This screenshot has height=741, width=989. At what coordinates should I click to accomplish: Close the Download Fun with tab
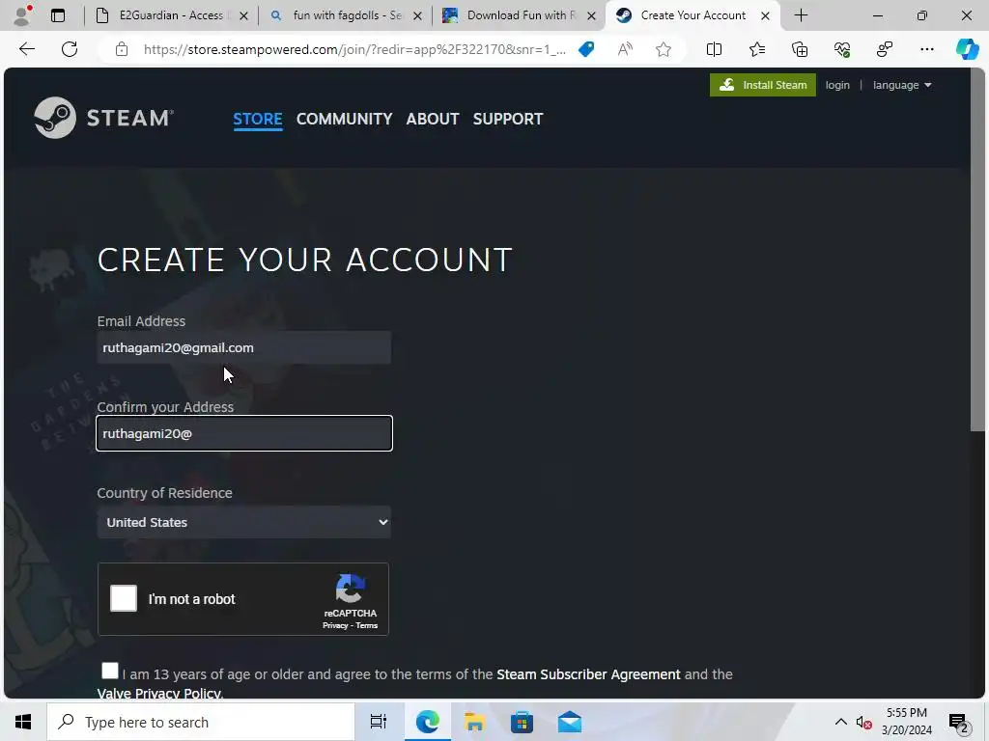(x=592, y=15)
